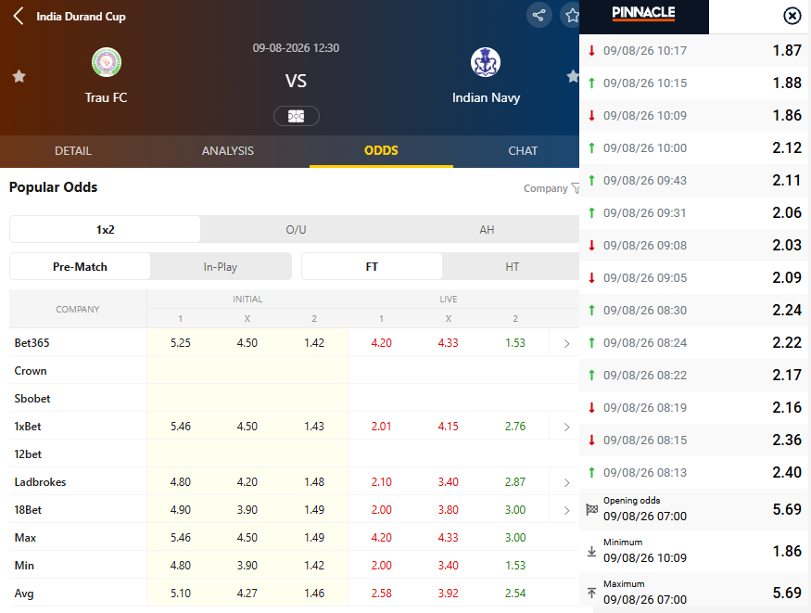
Task: Click the Opening odds value 5.69
Action: pos(787,509)
